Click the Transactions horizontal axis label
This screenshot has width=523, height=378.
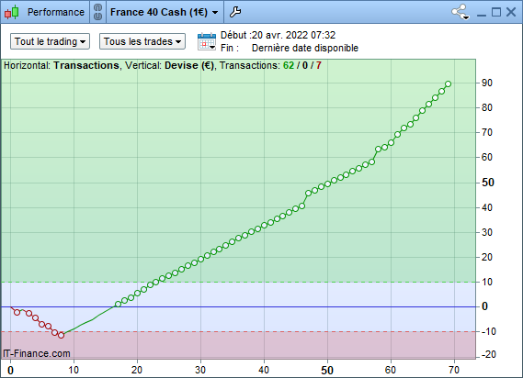tap(86, 65)
